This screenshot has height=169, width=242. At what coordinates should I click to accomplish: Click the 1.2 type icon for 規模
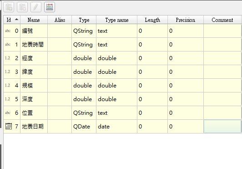(7, 85)
